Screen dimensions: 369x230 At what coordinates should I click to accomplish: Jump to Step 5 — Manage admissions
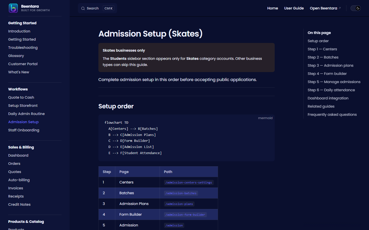pos(334,82)
